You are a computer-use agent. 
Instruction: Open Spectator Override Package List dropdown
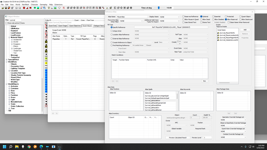pyautogui.click(x=233, y=120)
